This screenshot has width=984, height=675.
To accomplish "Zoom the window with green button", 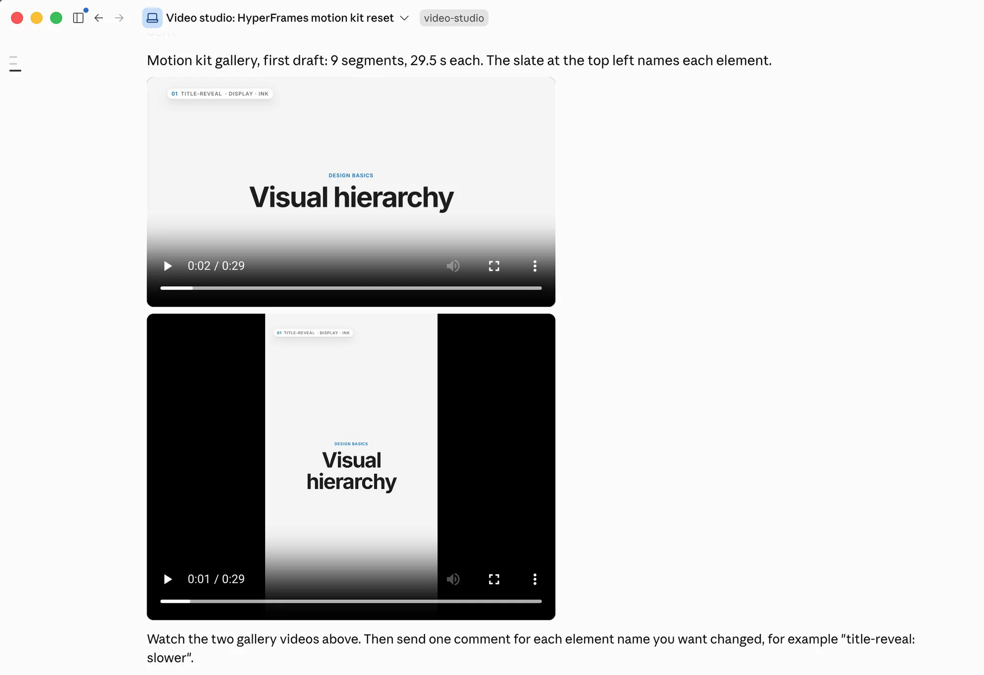I will coord(56,18).
